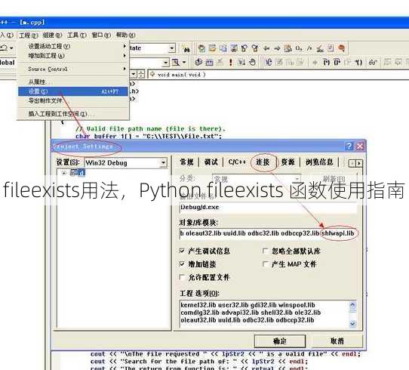The height and width of the screenshot is (370, 409).
Task: Click the Debug/d.exe output file field
Action: pyautogui.click(x=268, y=207)
